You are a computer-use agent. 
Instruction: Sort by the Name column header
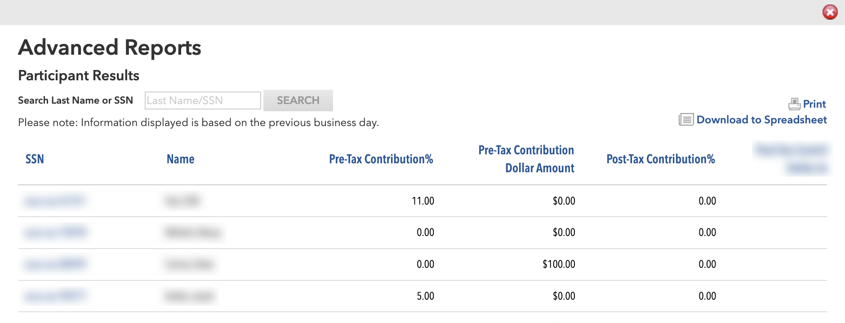point(180,159)
